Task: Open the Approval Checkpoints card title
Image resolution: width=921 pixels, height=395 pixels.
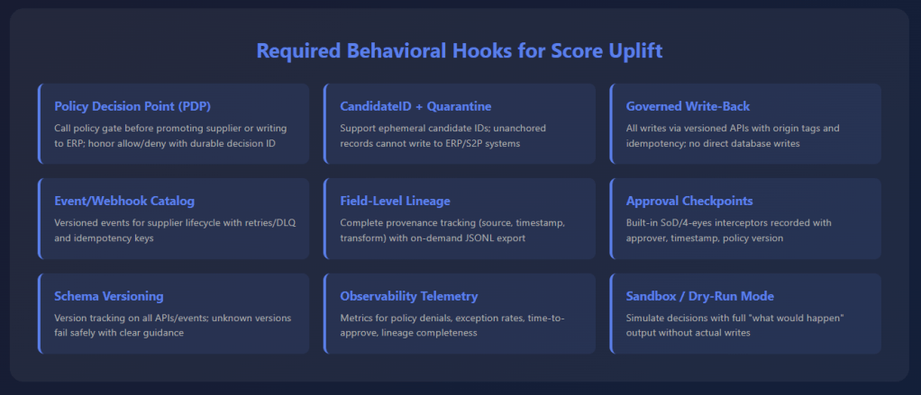Action: [689, 202]
